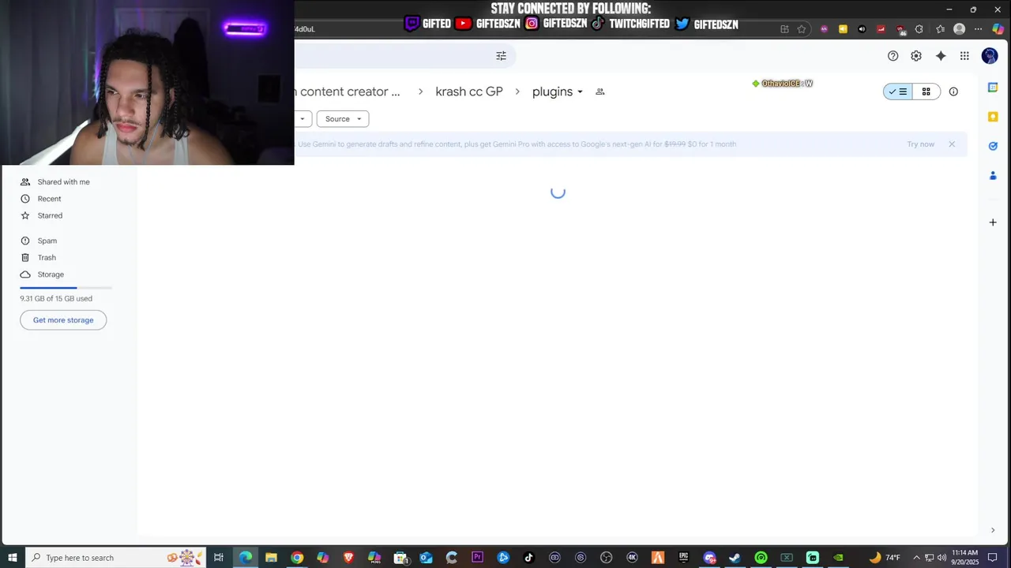This screenshot has height=568, width=1011.
Task: Open notification center in taskbar
Action: coord(993,558)
